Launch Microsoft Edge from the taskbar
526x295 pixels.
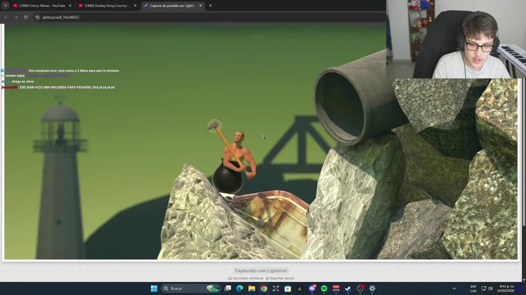click(240, 288)
